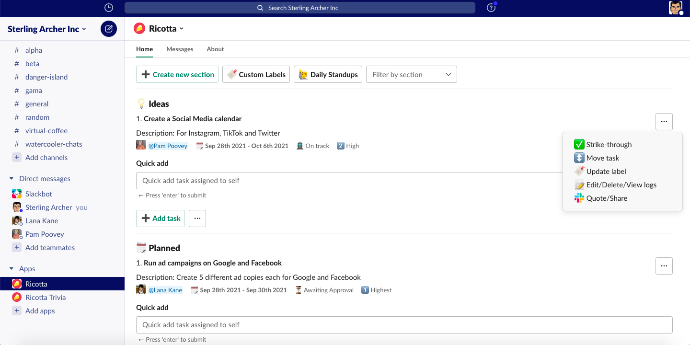Open the Filter by section dropdown

click(411, 74)
